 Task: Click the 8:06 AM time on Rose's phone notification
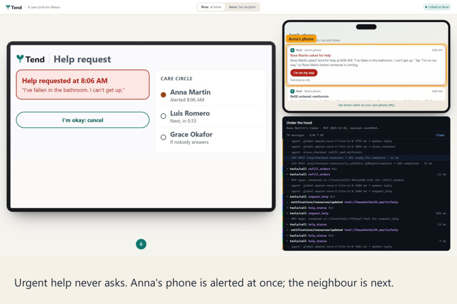click(437, 91)
